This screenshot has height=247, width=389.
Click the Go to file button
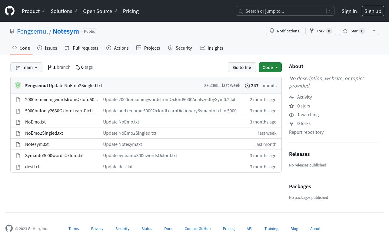242,67
